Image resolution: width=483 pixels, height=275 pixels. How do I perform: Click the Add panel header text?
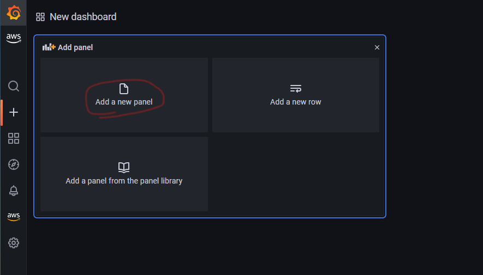(x=75, y=47)
